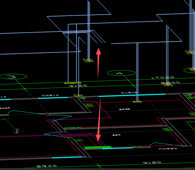
Task: Click grid axis bubble numbered 3
Action: [x=13, y=77]
